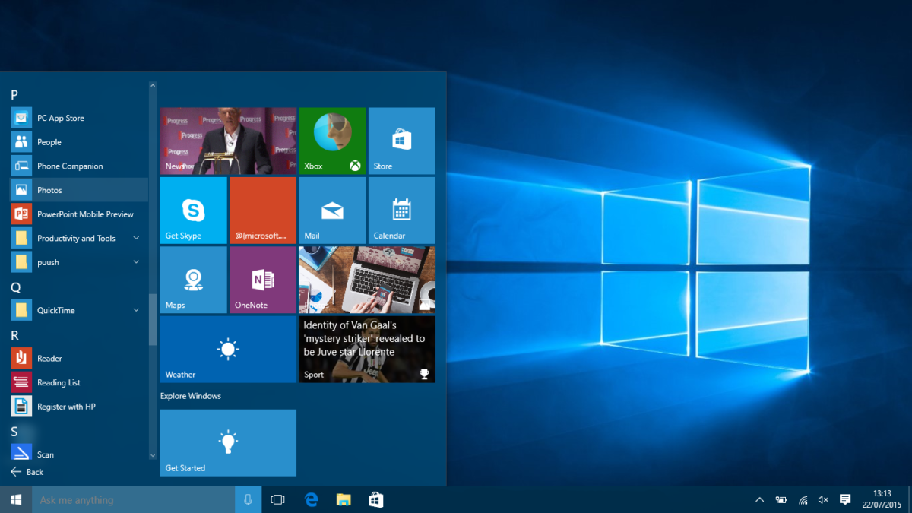
Task: Click the P section letter header
Action: pyautogui.click(x=13, y=94)
